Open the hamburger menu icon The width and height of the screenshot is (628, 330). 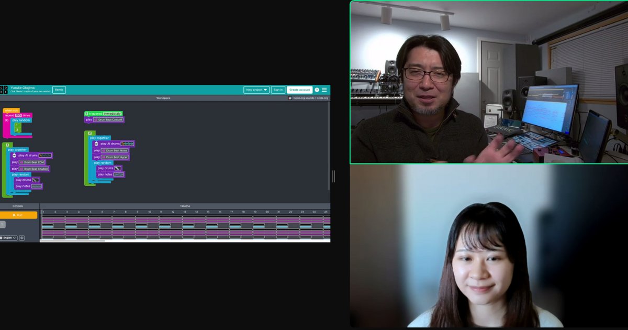click(324, 90)
